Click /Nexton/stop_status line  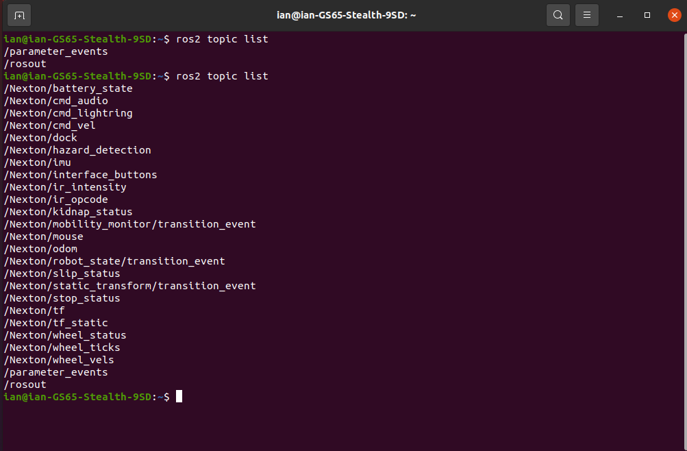tap(62, 298)
